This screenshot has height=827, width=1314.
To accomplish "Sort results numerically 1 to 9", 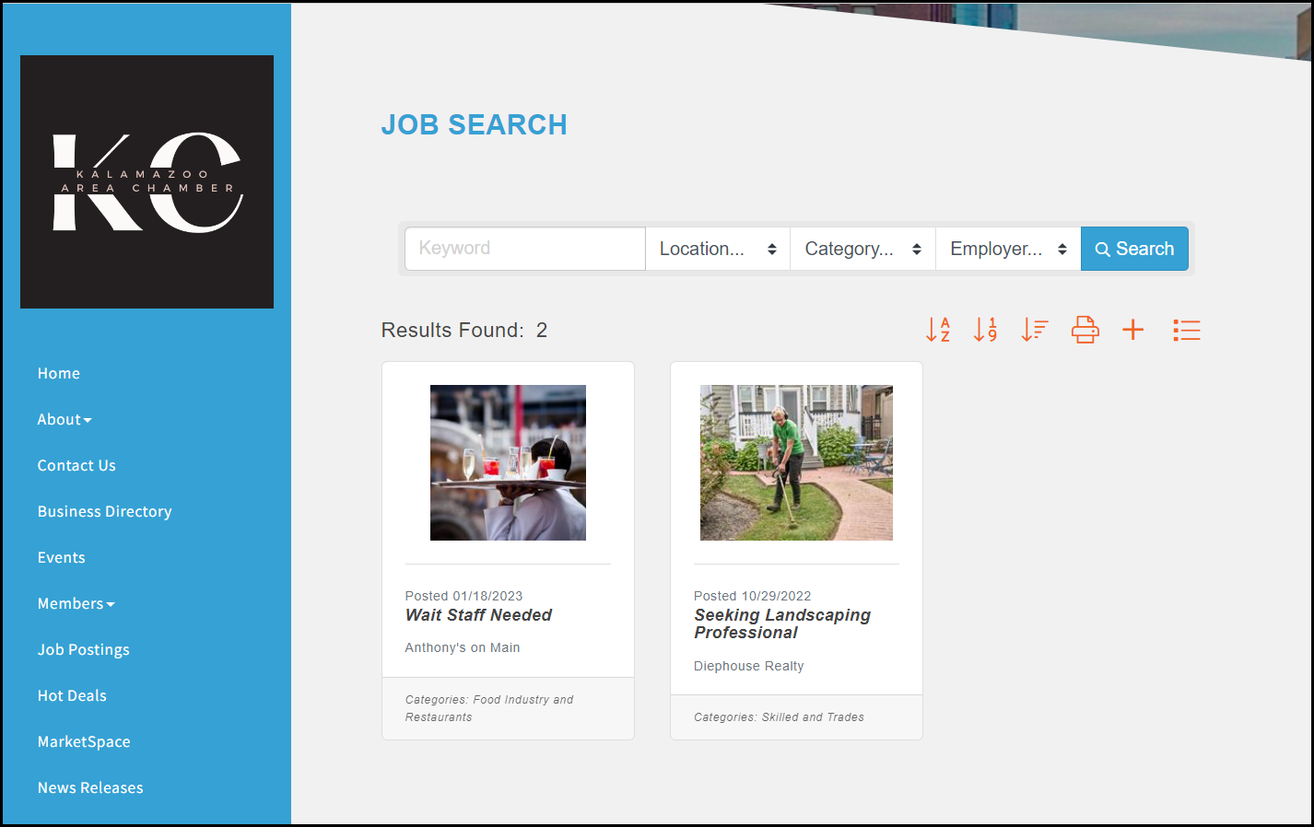I will pyautogui.click(x=986, y=330).
